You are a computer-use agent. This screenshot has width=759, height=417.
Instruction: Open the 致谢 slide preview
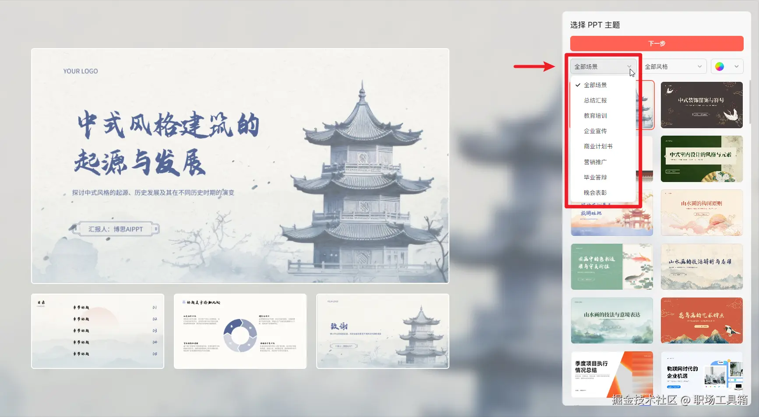click(x=382, y=330)
